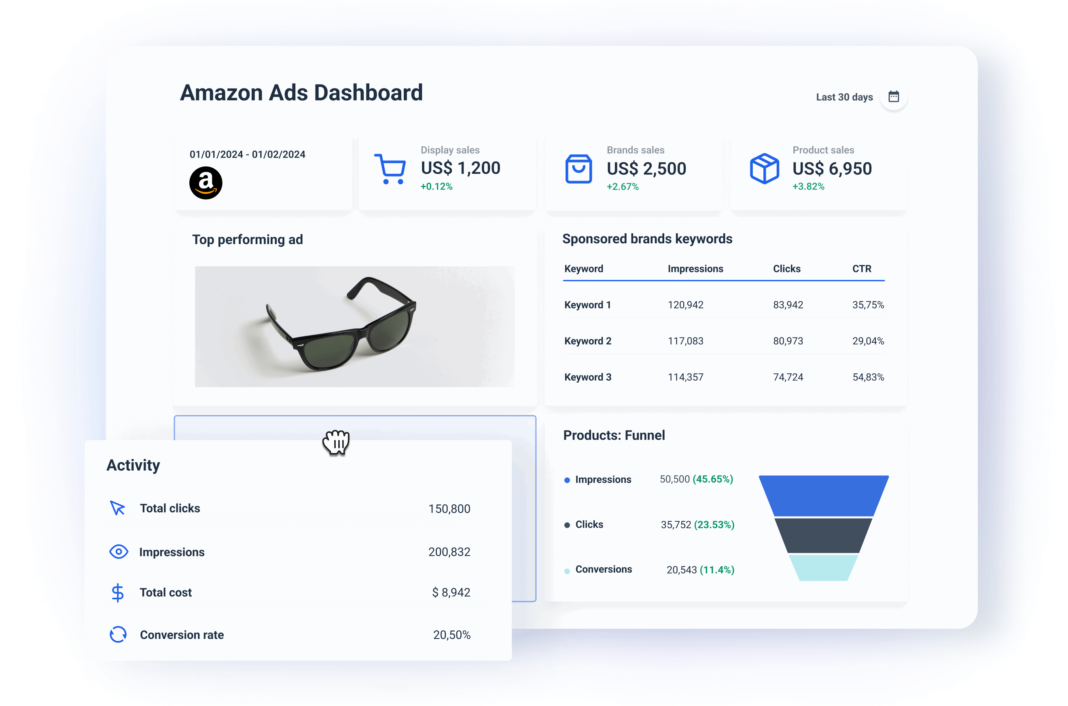Click the refresh icon beside Conversion rate

point(118,634)
